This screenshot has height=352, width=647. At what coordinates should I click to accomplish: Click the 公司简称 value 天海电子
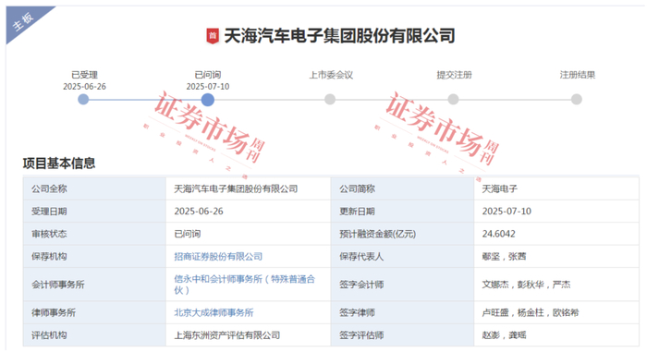point(499,189)
